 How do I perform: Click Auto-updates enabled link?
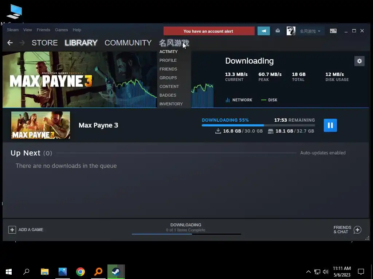(323, 153)
